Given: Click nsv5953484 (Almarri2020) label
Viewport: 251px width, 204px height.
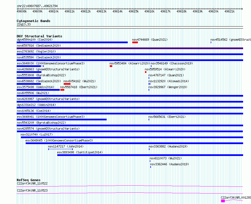Looking at the screenshot, I should [130, 63].
